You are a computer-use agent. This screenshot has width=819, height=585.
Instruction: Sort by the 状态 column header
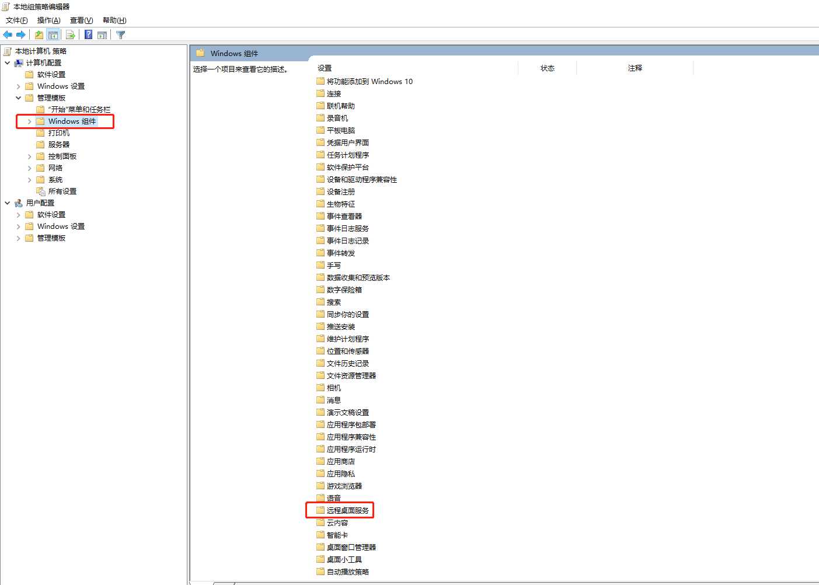point(548,68)
